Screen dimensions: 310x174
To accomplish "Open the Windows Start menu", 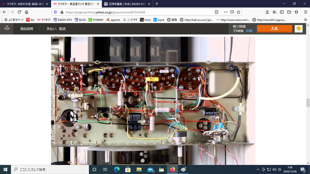I will (5, 169).
